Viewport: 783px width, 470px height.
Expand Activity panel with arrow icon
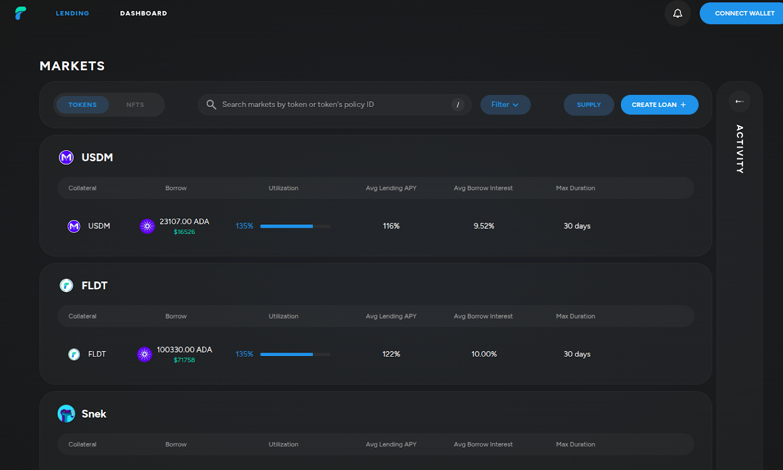pos(740,101)
